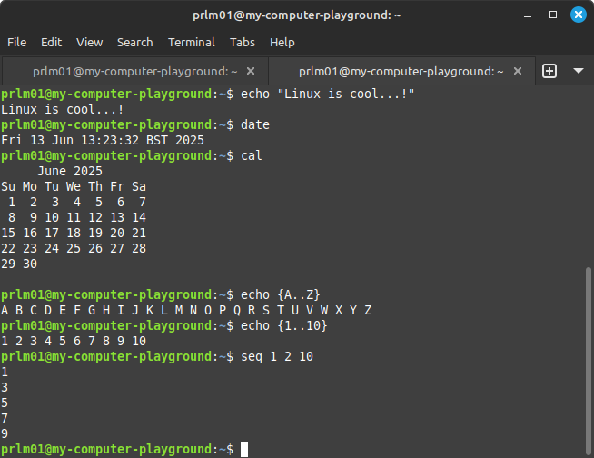Image resolution: width=594 pixels, height=458 pixels.
Task: Close the terminal window
Action: [578, 15]
